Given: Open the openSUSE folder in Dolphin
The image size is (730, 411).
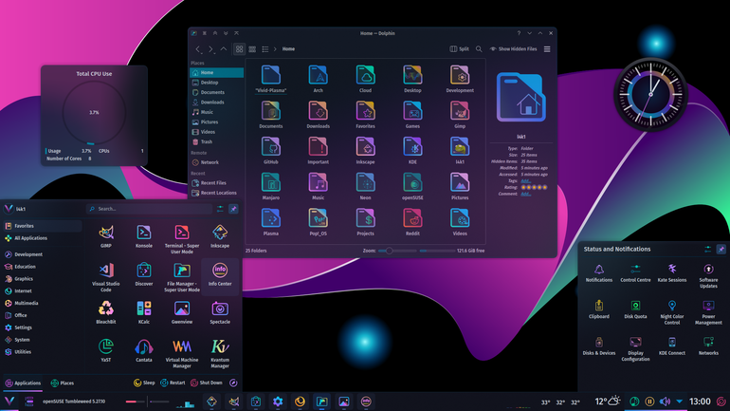Looking at the screenshot, I should (x=412, y=186).
